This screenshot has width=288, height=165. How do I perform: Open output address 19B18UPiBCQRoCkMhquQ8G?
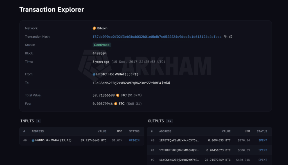pos(179,150)
